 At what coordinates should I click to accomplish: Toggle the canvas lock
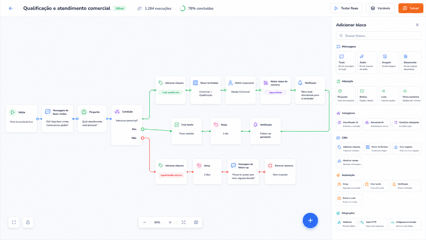tap(28, 222)
